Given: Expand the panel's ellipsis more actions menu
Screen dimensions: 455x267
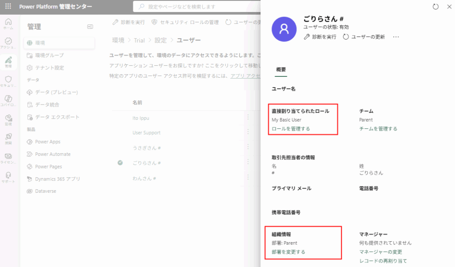Looking at the screenshot, I should coord(396,37).
